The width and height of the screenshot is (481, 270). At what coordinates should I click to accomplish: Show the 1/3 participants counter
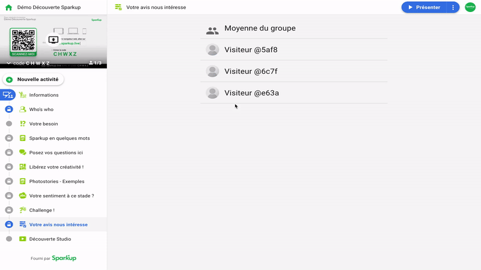95,63
